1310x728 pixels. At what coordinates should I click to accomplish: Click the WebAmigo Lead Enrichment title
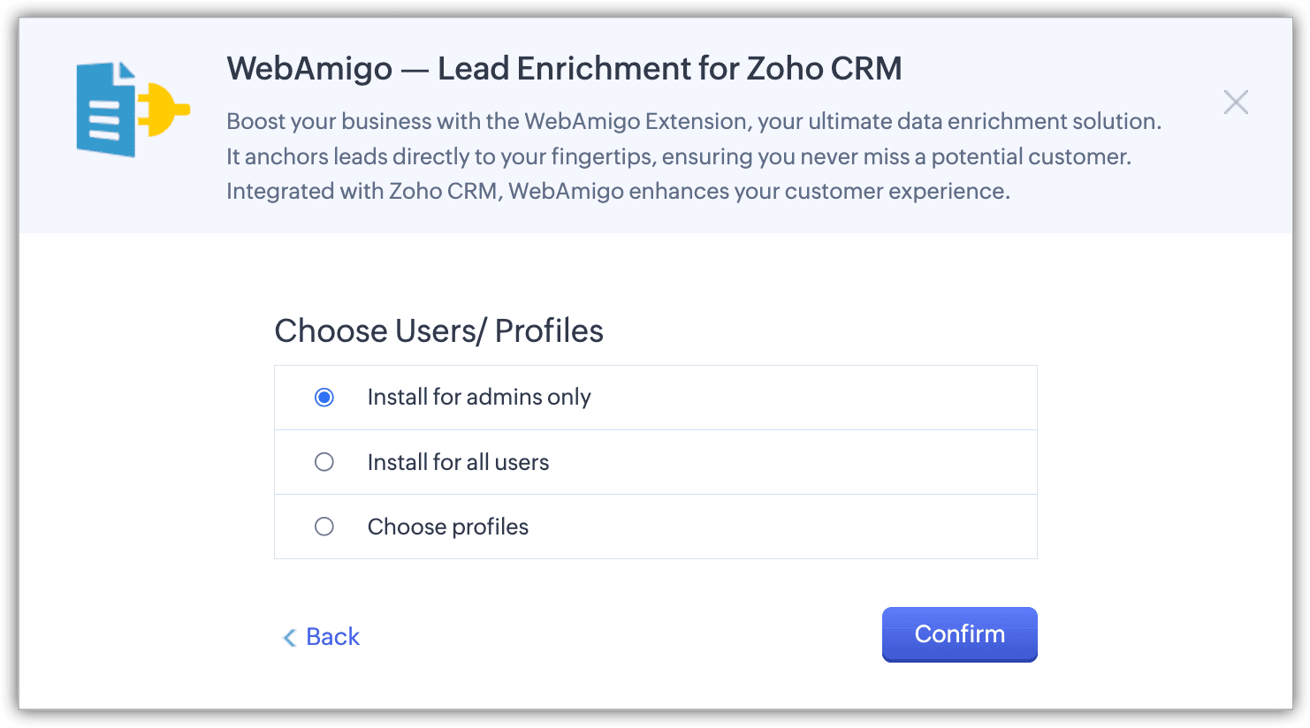[564, 68]
